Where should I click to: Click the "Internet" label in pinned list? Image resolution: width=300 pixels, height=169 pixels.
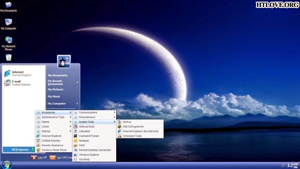pos(18,72)
